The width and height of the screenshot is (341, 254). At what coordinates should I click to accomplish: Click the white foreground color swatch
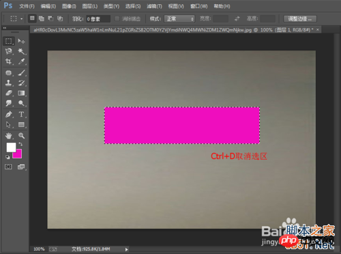(11, 147)
